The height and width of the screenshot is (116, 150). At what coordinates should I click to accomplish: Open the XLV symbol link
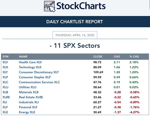click(5, 62)
